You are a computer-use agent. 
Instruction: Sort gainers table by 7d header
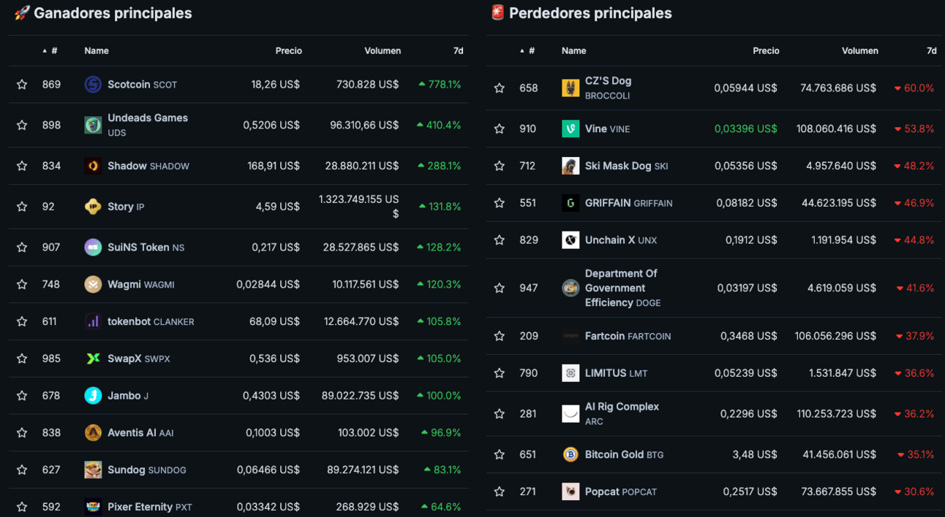pos(459,50)
